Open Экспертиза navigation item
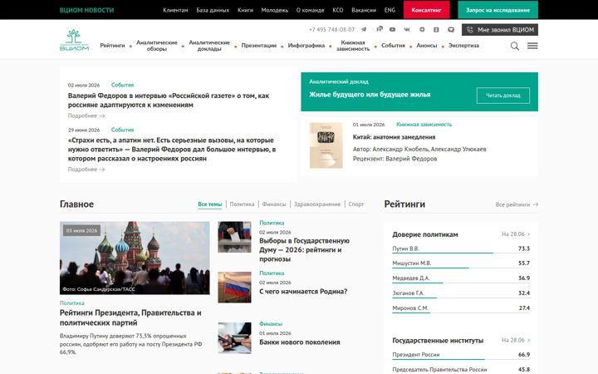Screen dimensions: 598x374 [x=463, y=46]
